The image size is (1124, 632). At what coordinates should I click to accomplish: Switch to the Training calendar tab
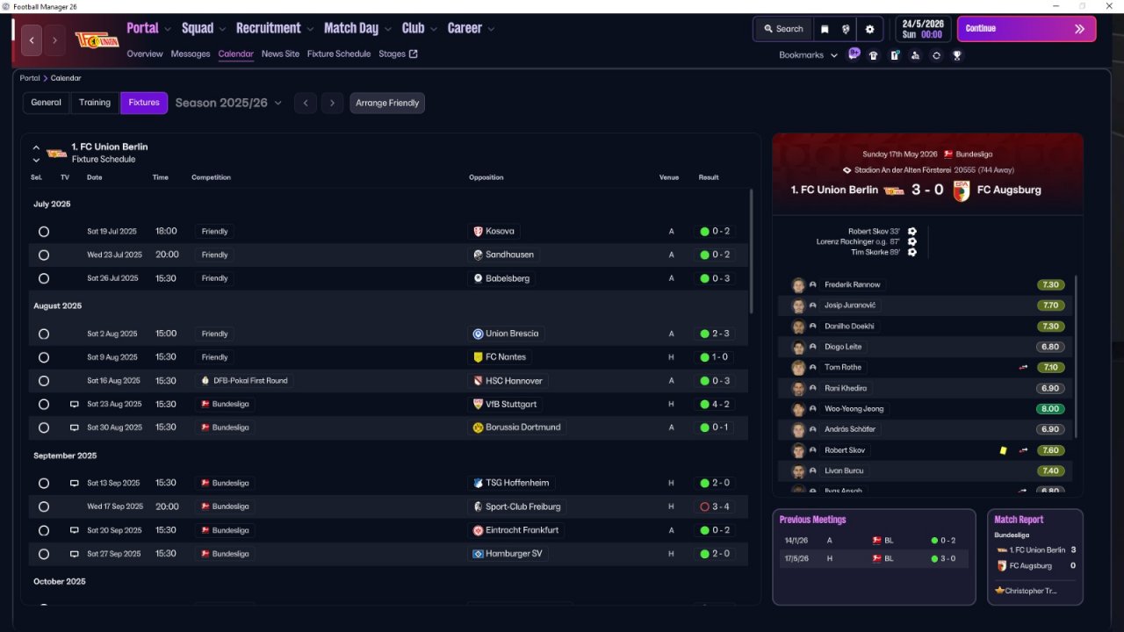[95, 103]
